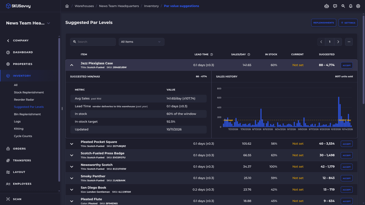Click the Replenishments button
The width and height of the screenshot is (365, 205).
323,23
